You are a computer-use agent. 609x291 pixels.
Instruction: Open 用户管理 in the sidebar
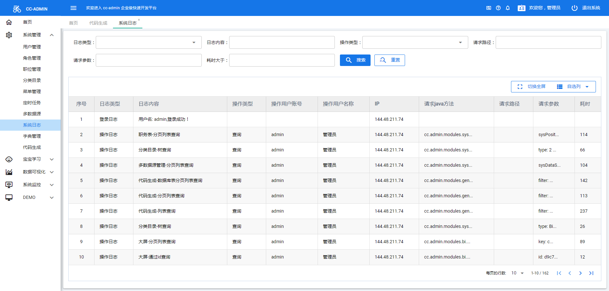[32, 47]
